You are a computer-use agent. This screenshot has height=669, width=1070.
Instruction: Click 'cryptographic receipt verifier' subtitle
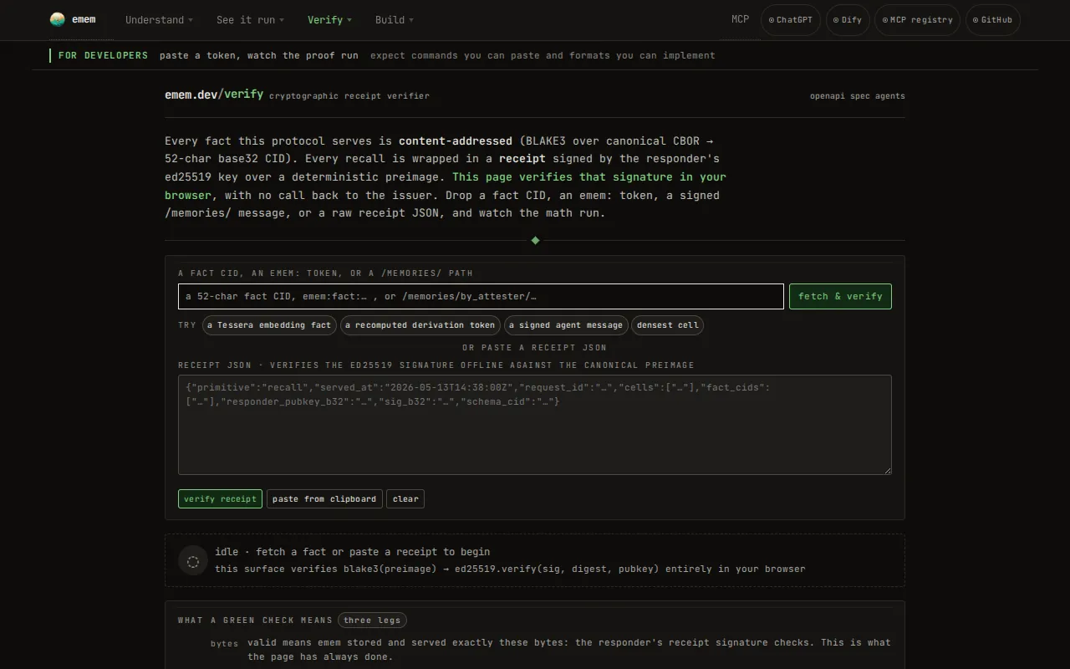pos(349,96)
